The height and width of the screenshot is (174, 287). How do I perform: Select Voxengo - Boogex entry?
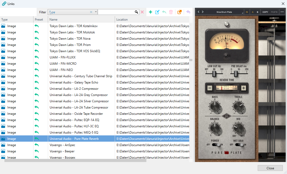(62, 157)
